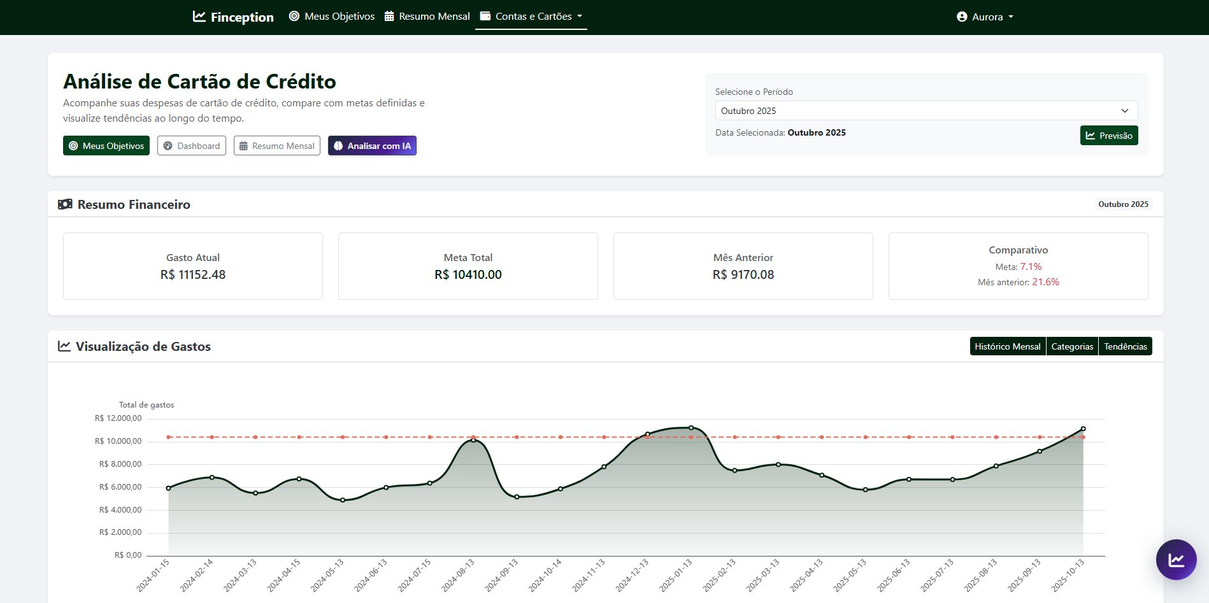Image resolution: width=1209 pixels, height=603 pixels.
Task: Open the Dashboard page
Action: [x=191, y=145]
